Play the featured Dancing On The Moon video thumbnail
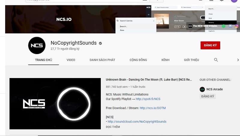 [x=55, y=104]
